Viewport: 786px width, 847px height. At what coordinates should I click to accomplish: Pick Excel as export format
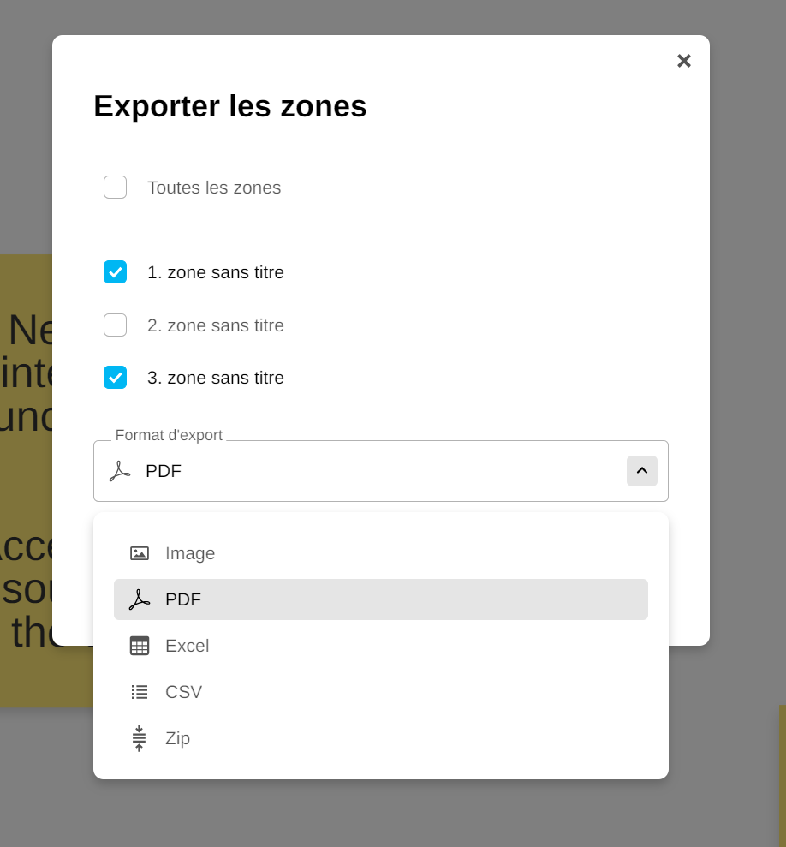click(x=188, y=646)
